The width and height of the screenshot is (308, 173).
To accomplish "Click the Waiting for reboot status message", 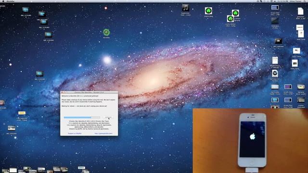I will tap(85, 106).
